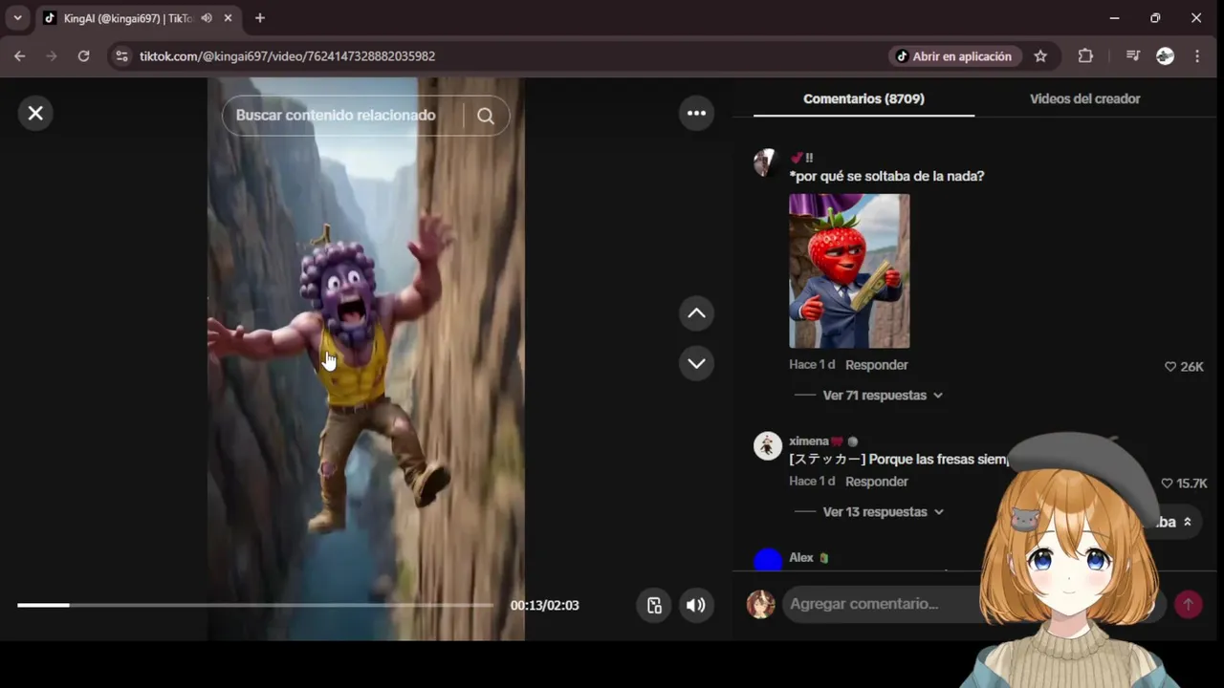Close the TikTok video viewer

click(35, 114)
